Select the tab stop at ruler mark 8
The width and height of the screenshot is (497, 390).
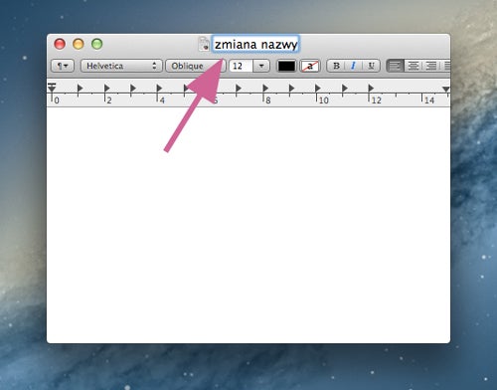[x=265, y=88]
